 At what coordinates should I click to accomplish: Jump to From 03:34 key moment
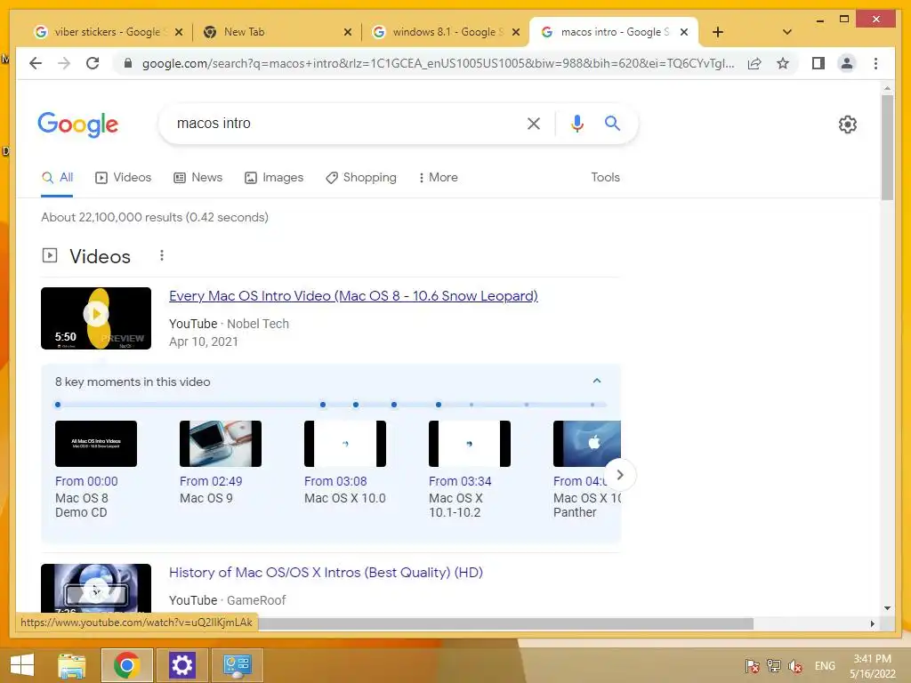[x=460, y=481]
